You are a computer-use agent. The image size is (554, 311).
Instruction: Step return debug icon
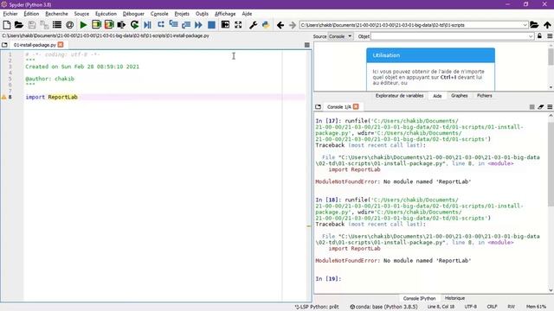coord(186,25)
